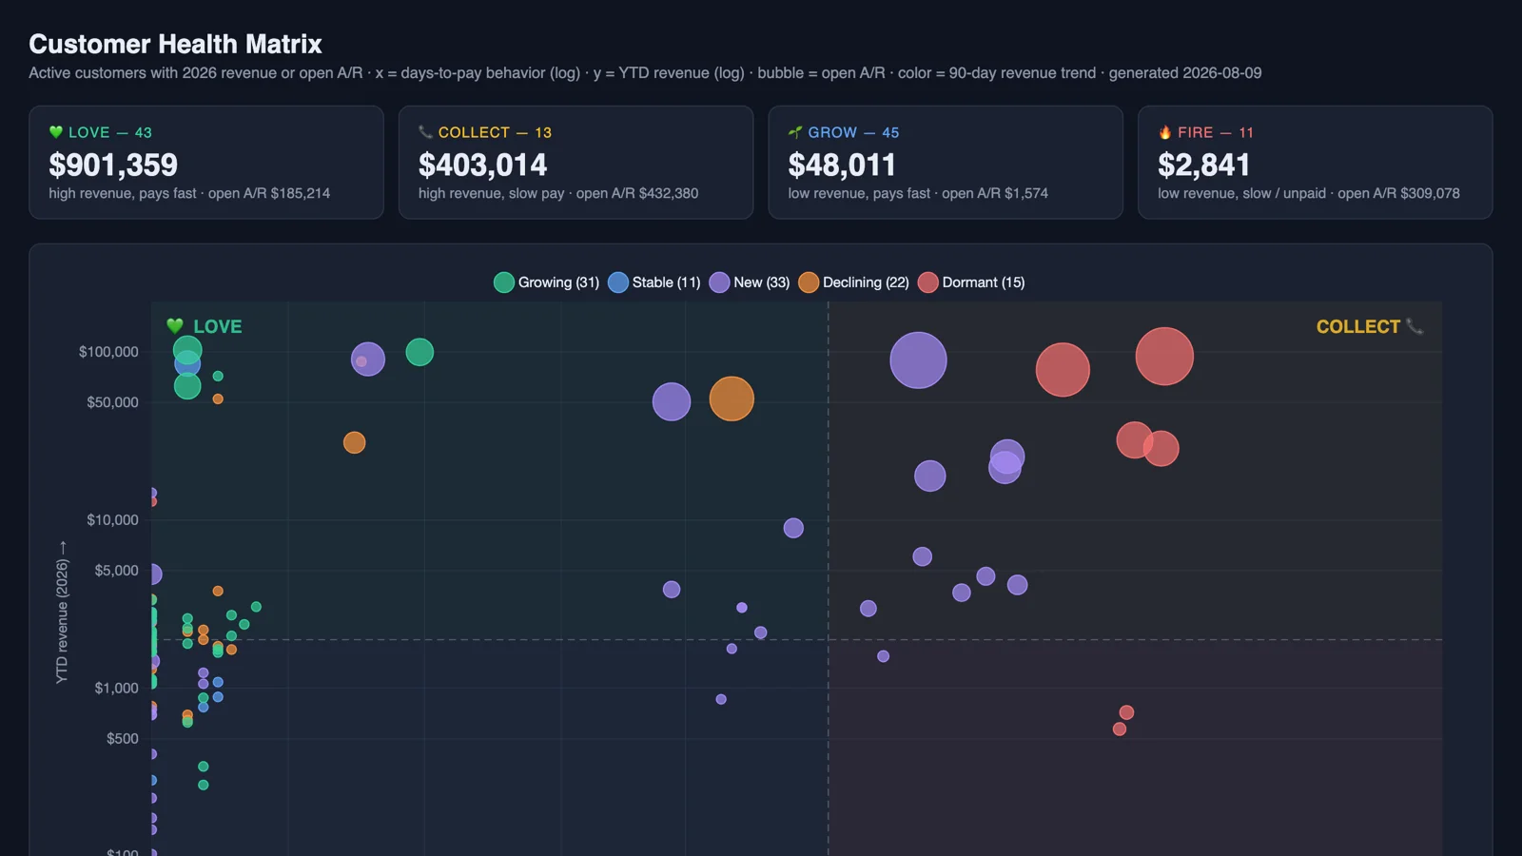
Task: Open the COLLECT — 13 summary card
Action: [x=576, y=163]
